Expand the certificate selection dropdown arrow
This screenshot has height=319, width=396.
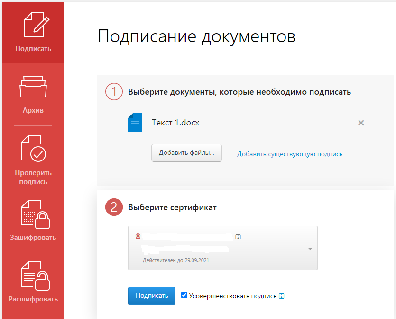tap(310, 249)
